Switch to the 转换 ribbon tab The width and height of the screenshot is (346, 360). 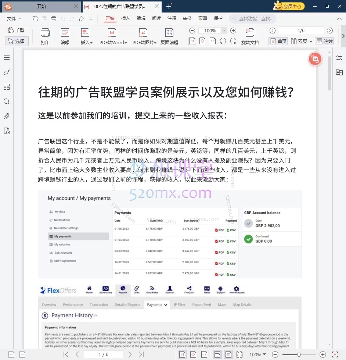(x=187, y=18)
